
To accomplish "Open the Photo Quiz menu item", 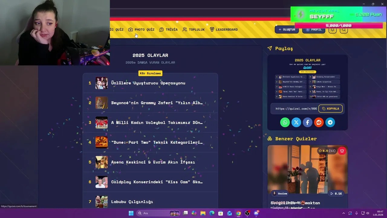I will tap(141, 29).
